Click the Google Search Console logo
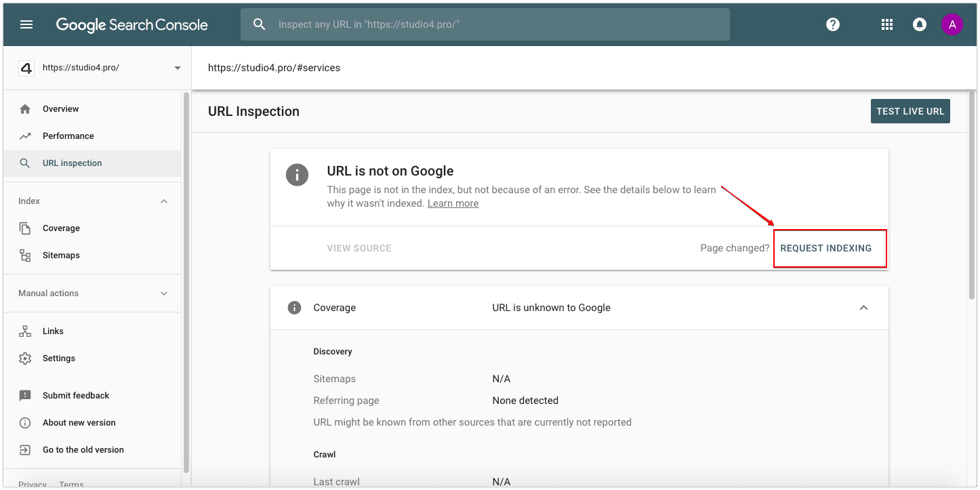This screenshot has height=490, width=980. [x=131, y=25]
